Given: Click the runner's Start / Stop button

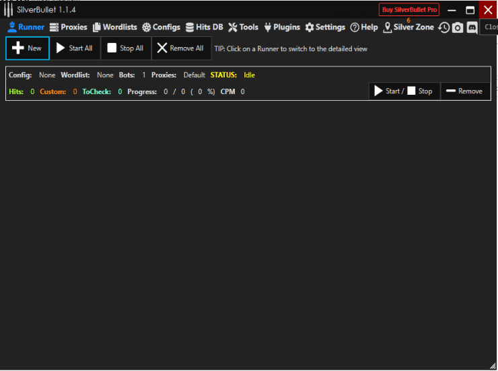Looking at the screenshot, I should point(404,91).
